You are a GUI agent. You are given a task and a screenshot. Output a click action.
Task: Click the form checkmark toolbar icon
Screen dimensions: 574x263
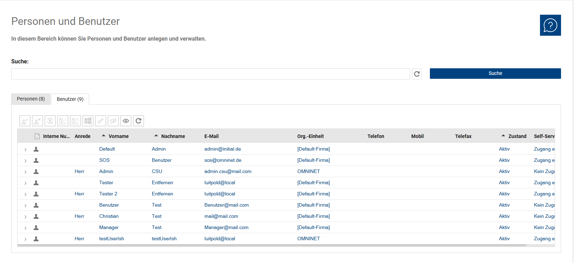63,121
